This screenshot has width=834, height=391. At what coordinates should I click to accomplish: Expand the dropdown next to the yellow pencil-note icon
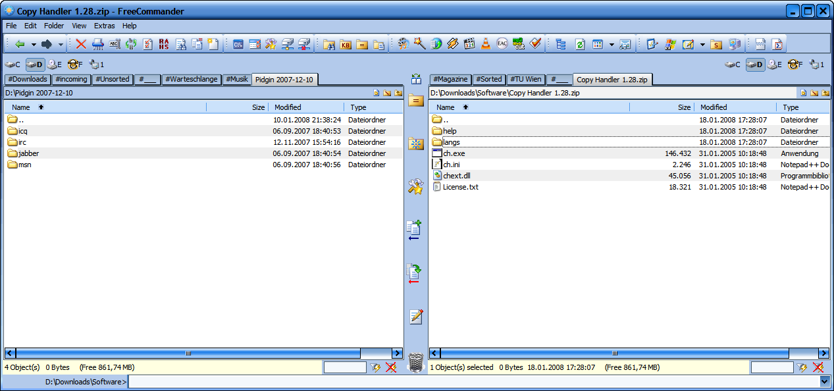tap(702, 45)
